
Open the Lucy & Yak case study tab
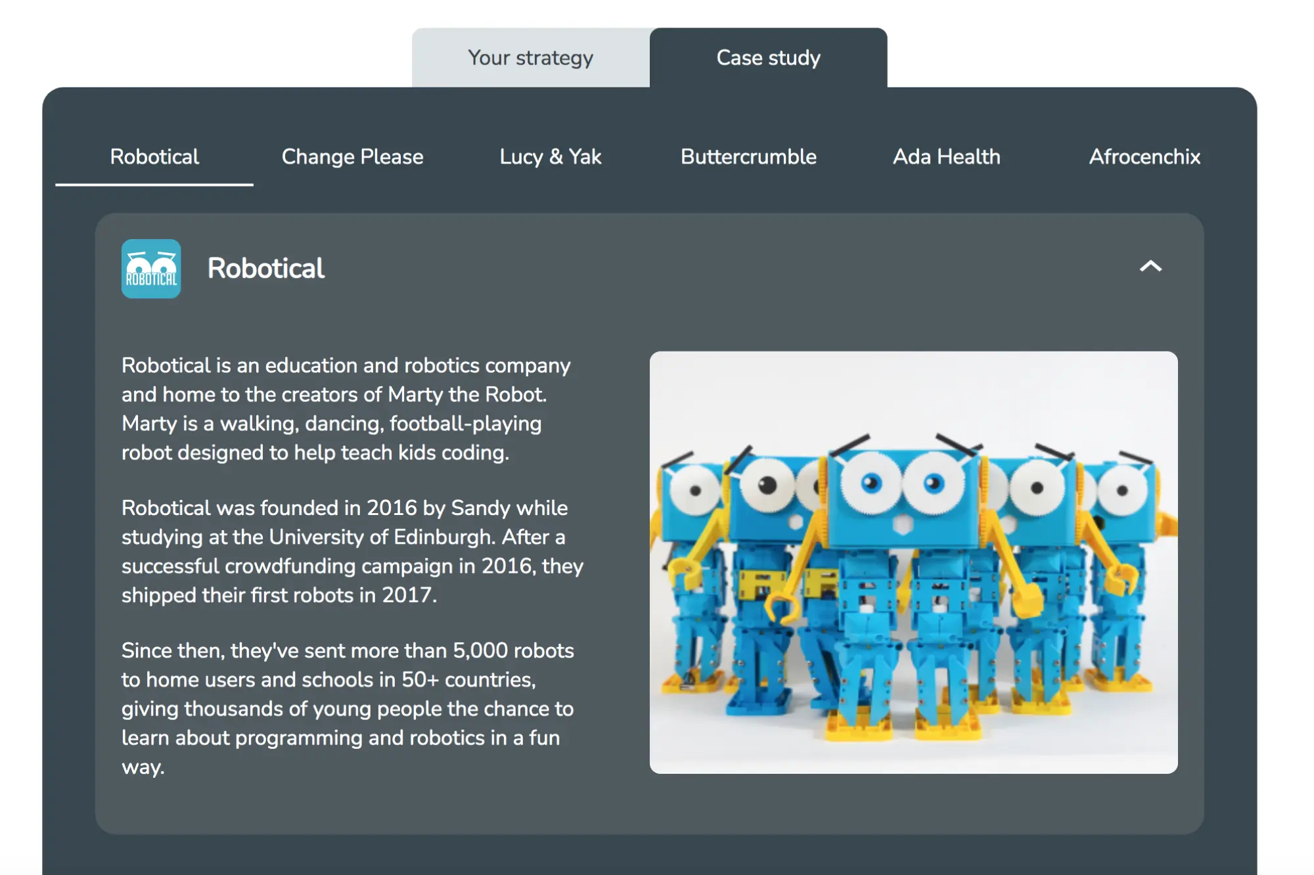point(551,157)
